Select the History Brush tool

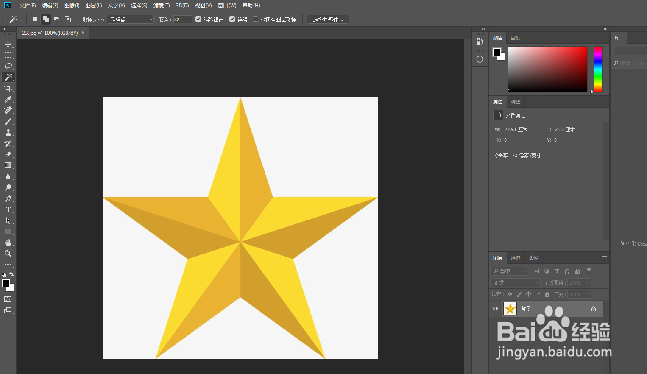8,143
